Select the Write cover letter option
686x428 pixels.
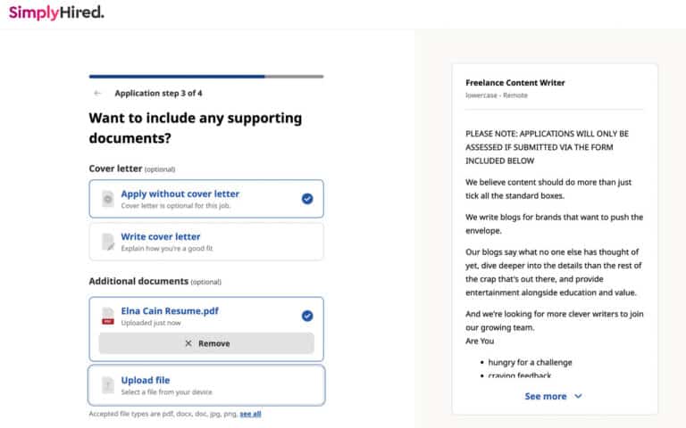pyautogui.click(x=205, y=242)
